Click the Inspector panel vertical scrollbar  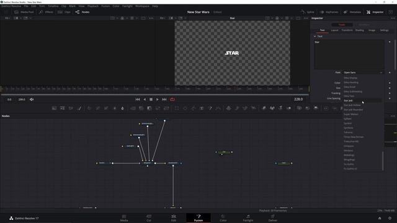tap(395, 55)
